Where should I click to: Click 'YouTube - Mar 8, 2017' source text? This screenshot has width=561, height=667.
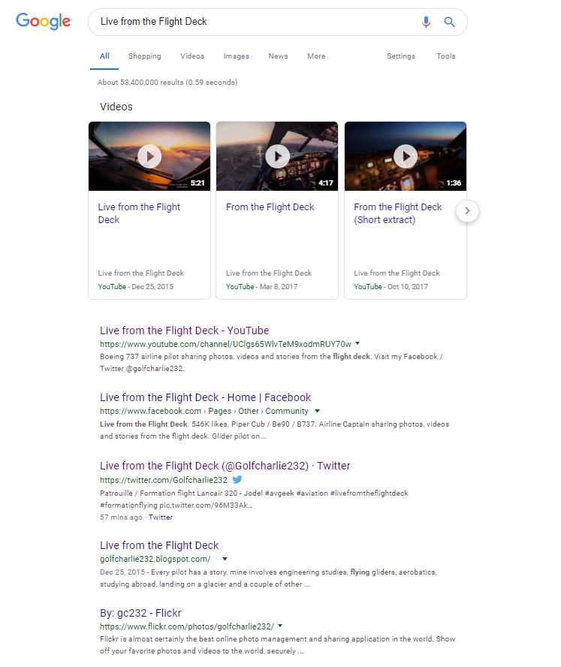pyautogui.click(x=261, y=287)
